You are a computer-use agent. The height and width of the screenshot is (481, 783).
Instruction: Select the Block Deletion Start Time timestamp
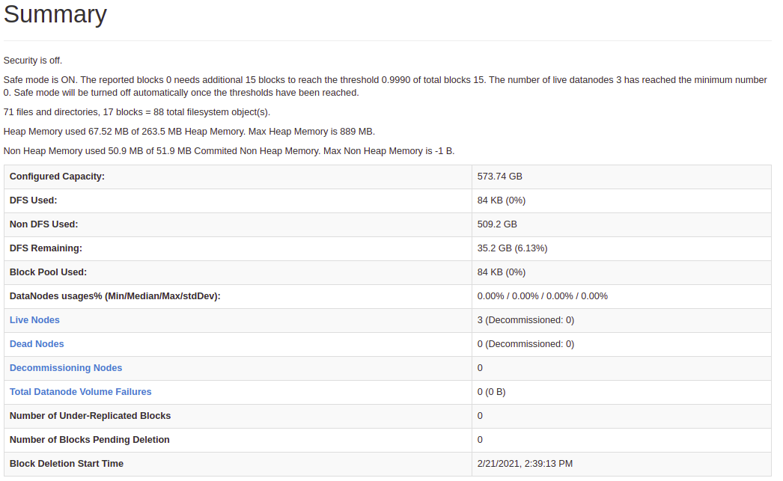click(525, 464)
